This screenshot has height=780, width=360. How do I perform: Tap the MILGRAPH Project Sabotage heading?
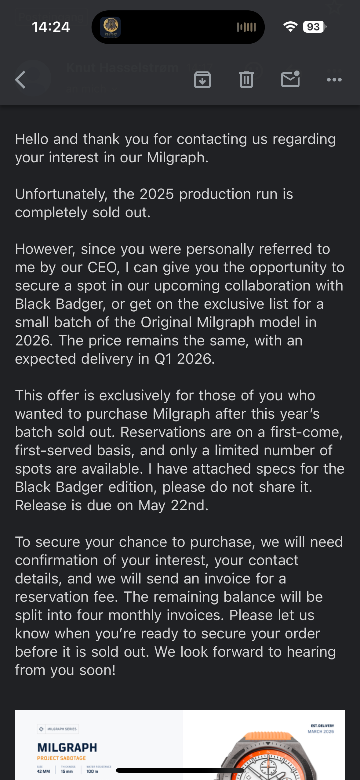pyautogui.click(x=67, y=751)
